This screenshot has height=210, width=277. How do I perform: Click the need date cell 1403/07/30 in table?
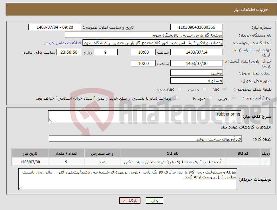coord(30,162)
